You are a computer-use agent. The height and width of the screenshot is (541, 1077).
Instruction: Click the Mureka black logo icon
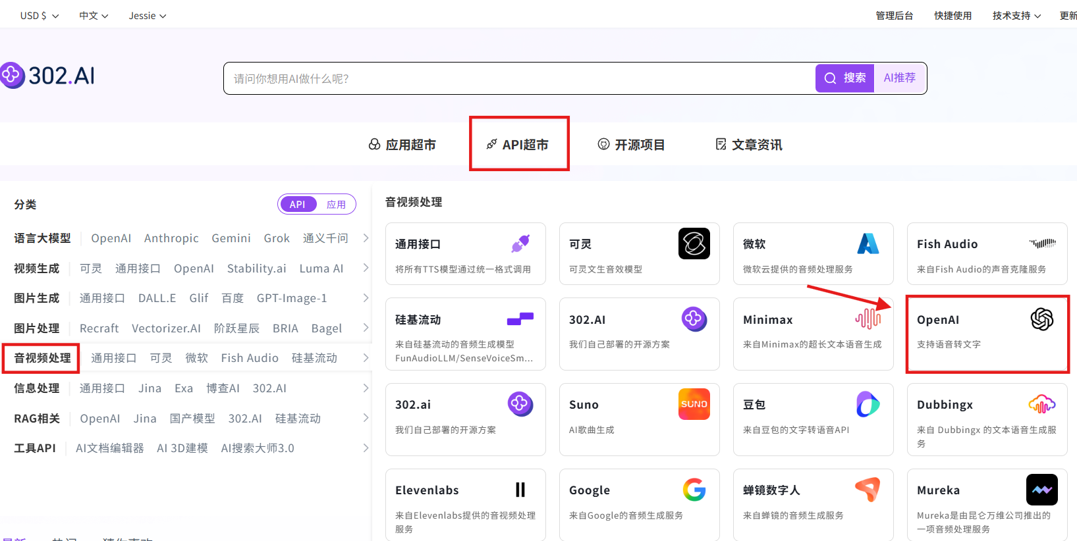(x=1042, y=490)
